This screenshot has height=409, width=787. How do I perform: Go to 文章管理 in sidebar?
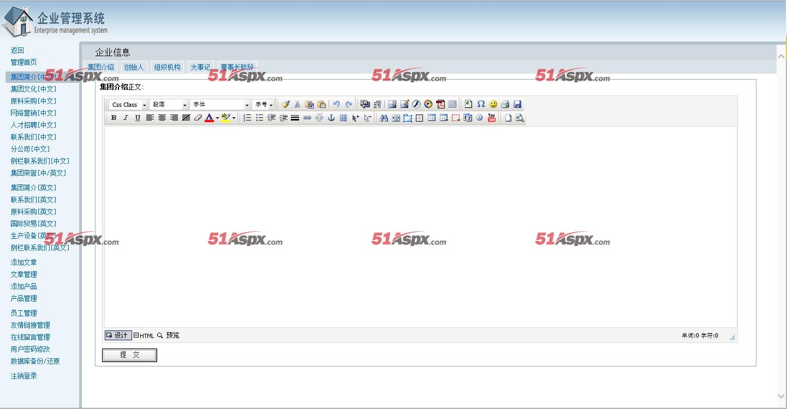coord(23,274)
